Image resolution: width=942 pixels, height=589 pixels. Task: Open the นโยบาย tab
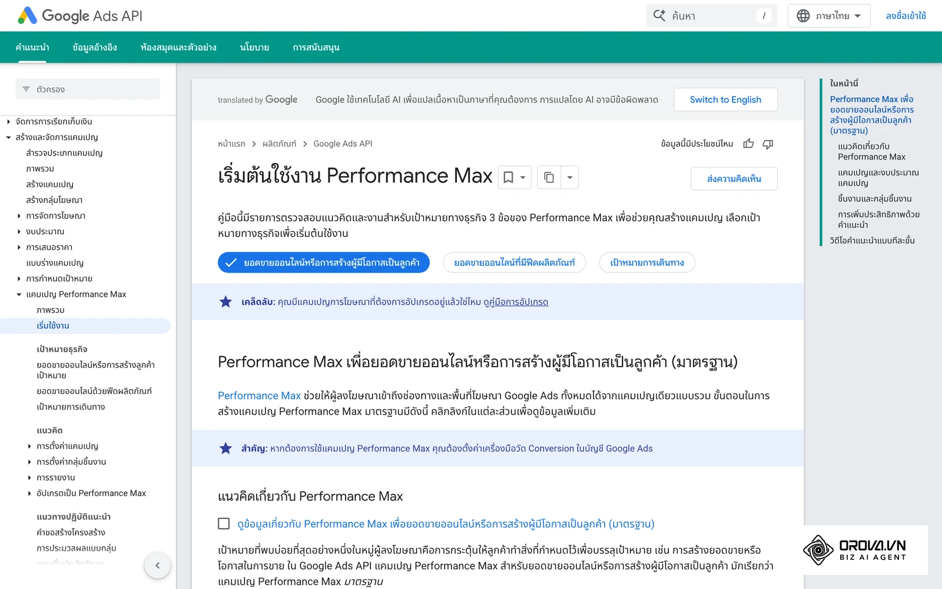click(x=254, y=47)
